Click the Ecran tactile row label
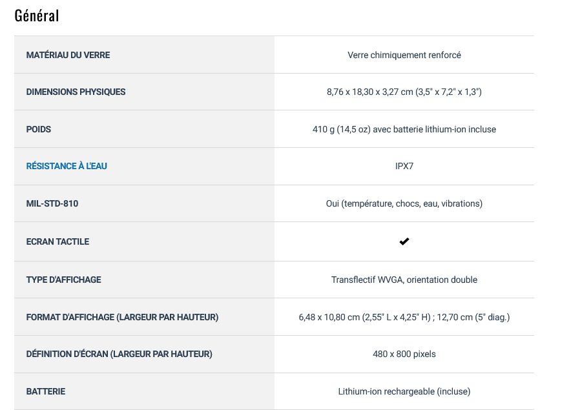This screenshot has width=571, height=410. [57, 241]
